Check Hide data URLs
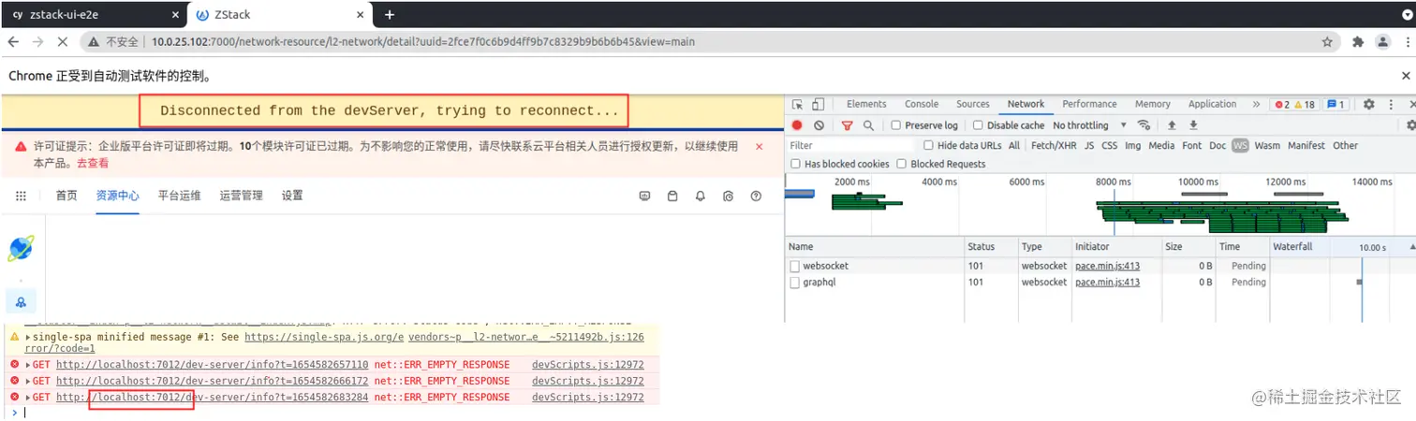Viewport: 1416px width, 421px height. [929, 145]
